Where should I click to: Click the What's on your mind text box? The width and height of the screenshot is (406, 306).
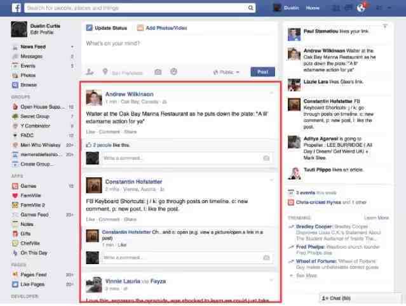pyautogui.click(x=178, y=44)
